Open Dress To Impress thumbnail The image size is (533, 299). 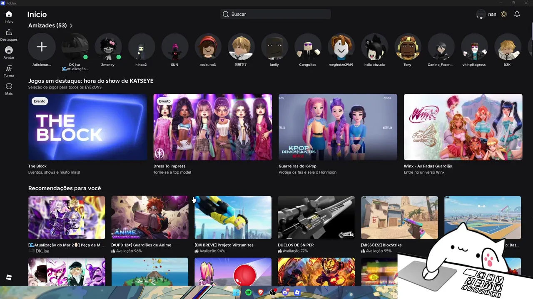pyautogui.click(x=213, y=127)
